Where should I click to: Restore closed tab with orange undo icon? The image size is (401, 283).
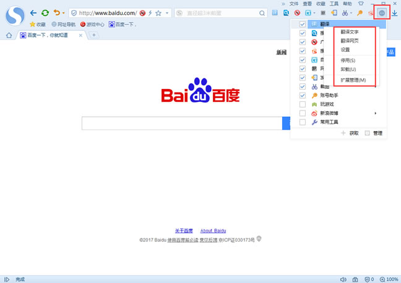coord(56,12)
